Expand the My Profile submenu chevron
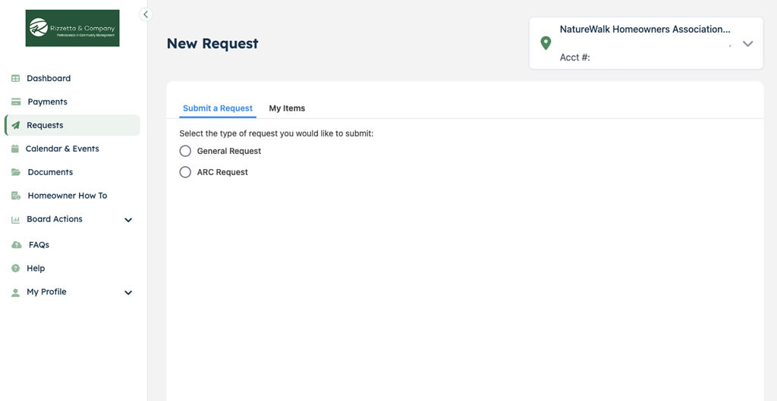Screen dimensions: 777x401 (x=128, y=293)
